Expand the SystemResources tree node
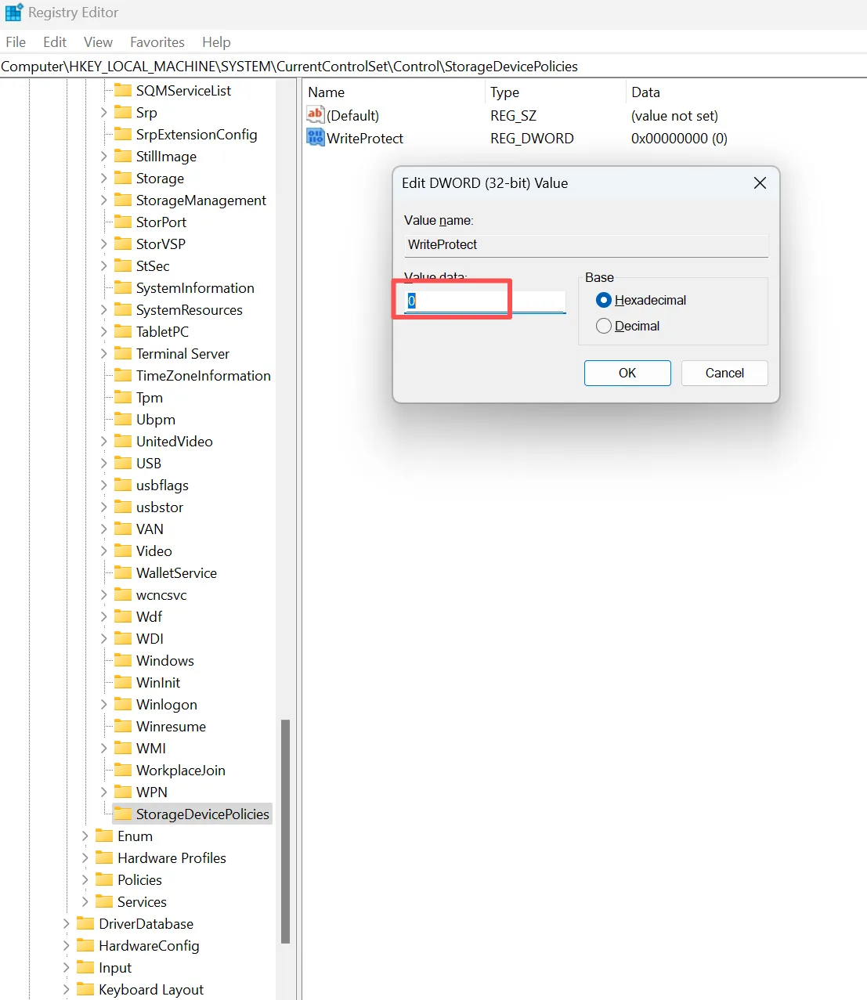Viewport: 867px width, 1000px height. (x=103, y=309)
